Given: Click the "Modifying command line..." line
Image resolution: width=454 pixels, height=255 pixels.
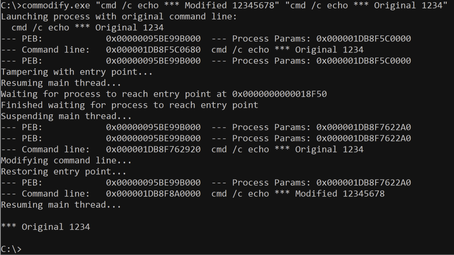Looking at the screenshot, I should 66,161.
